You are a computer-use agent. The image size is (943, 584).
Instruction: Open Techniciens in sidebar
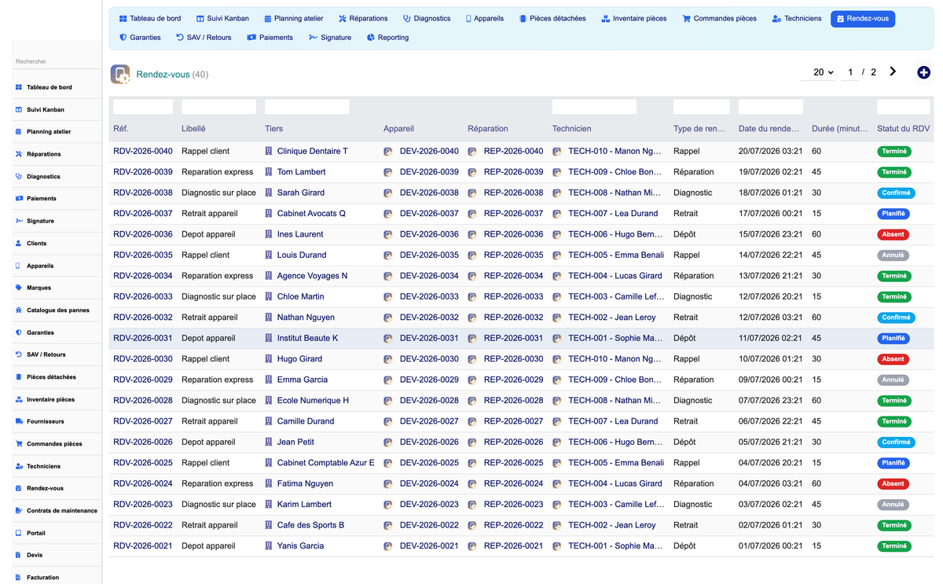click(44, 466)
